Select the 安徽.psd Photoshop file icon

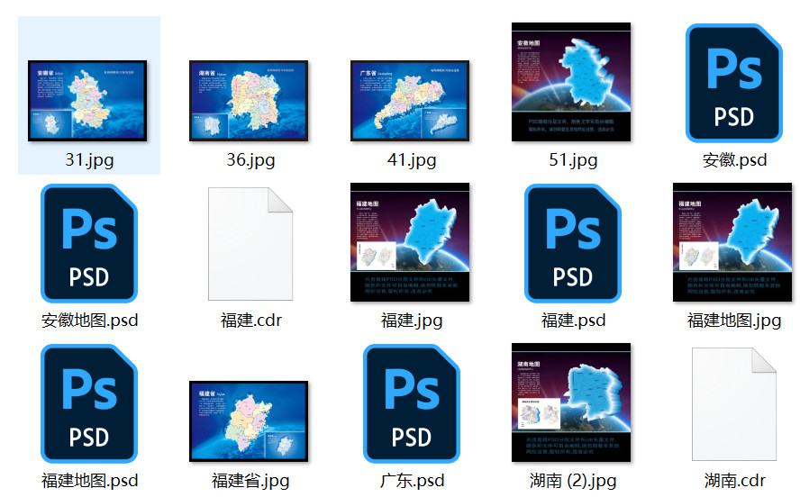pos(733,83)
